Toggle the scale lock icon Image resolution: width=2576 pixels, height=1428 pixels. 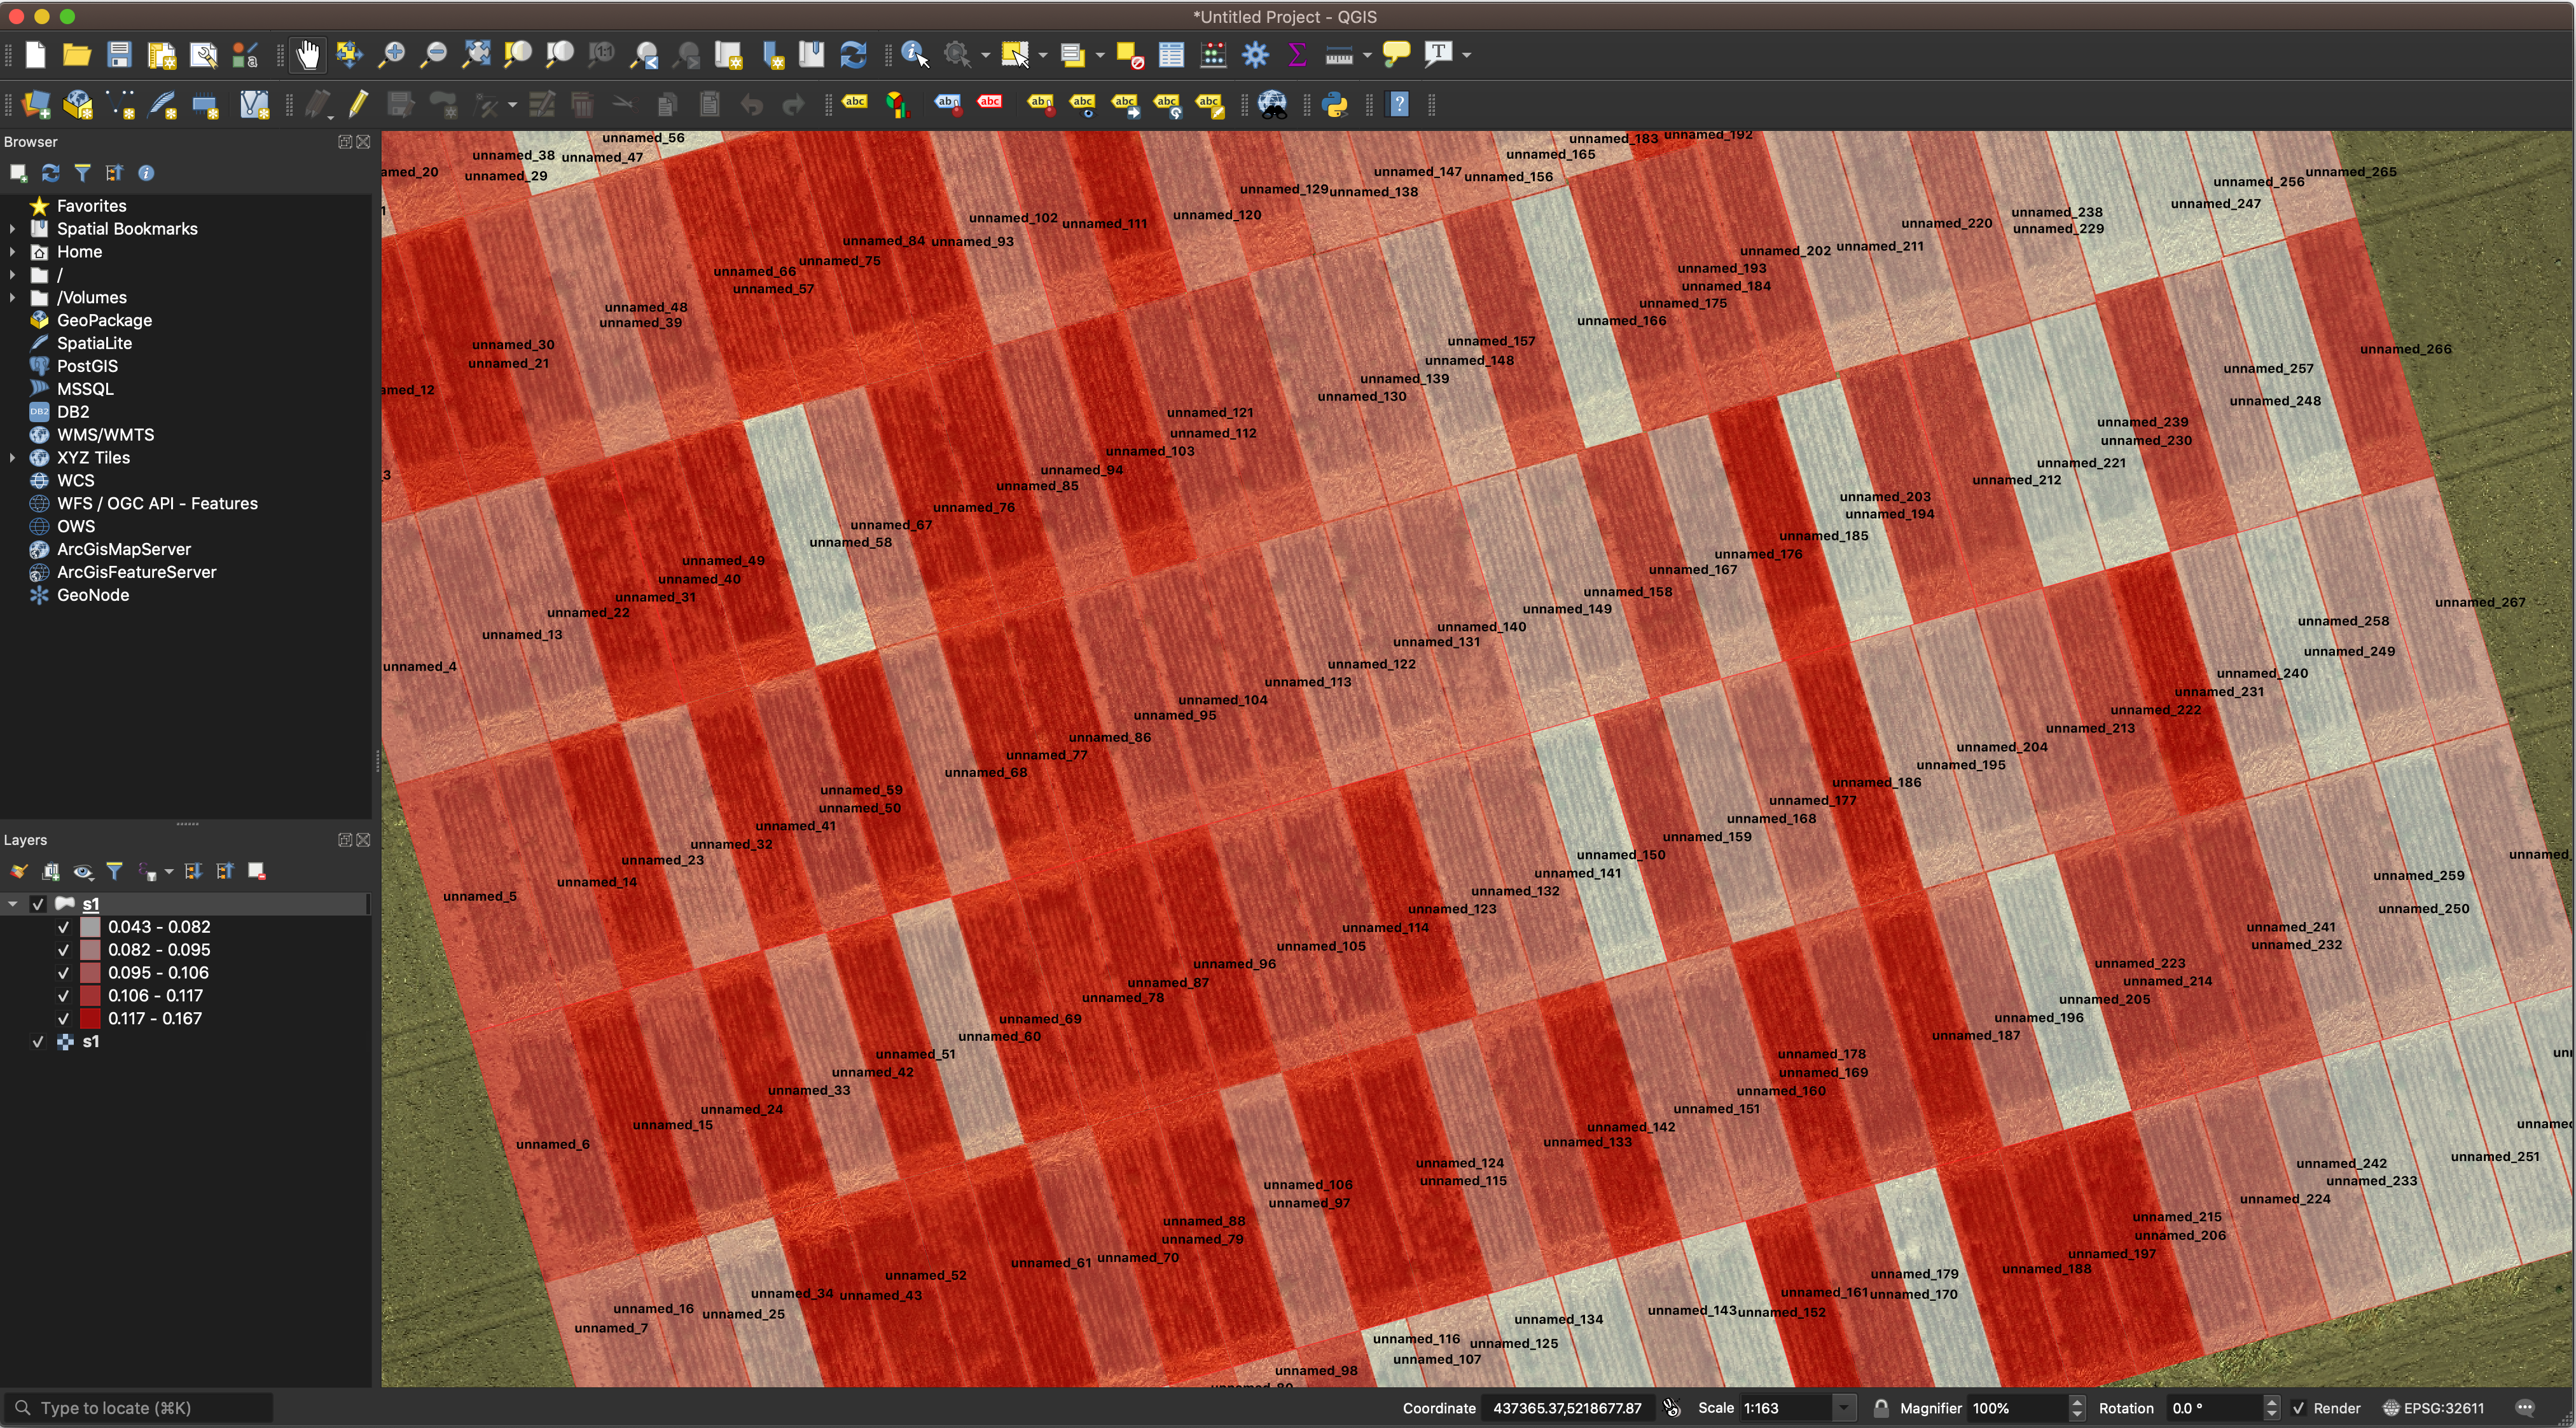pos(1881,1408)
